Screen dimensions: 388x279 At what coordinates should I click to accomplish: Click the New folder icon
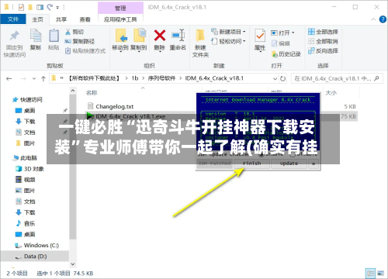(200, 36)
